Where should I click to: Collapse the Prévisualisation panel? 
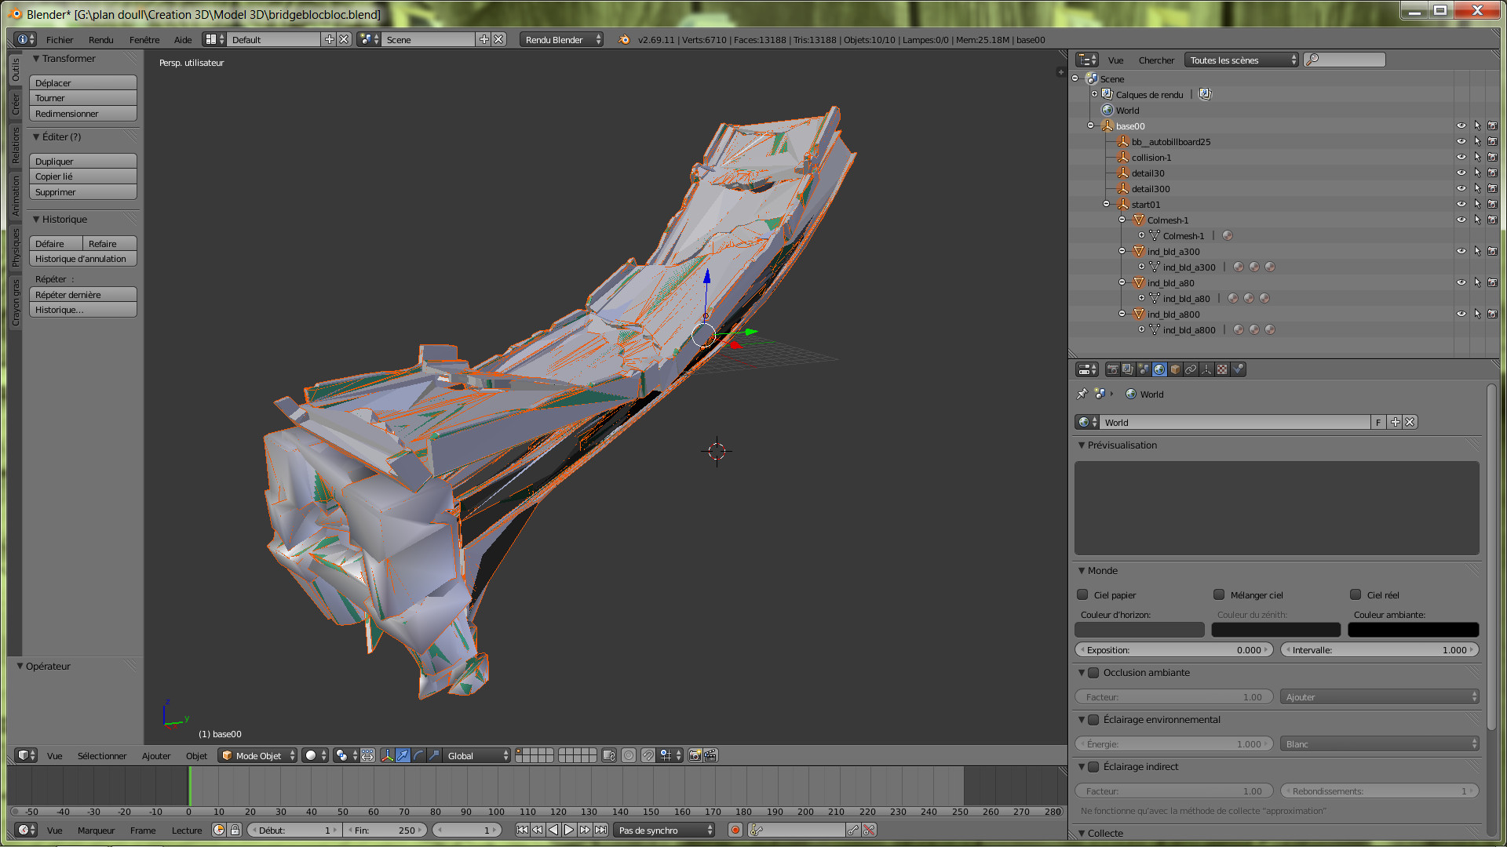point(1082,445)
